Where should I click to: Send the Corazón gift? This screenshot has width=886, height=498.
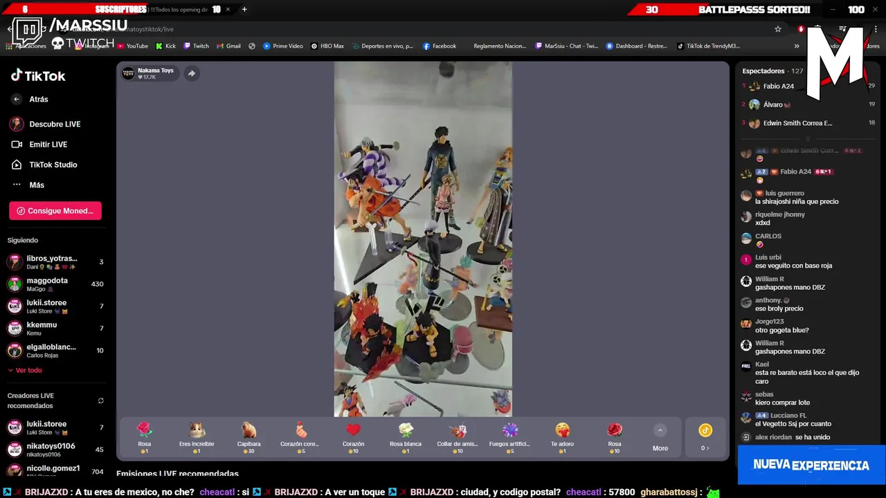click(353, 437)
